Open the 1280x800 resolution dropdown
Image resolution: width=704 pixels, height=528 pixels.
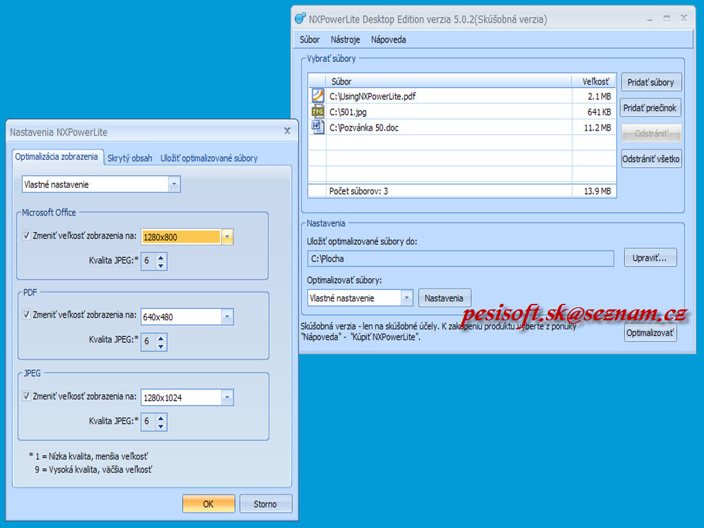click(x=227, y=236)
